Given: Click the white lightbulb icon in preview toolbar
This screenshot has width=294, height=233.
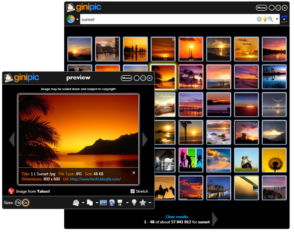Looking at the screenshot, I should [134, 202].
